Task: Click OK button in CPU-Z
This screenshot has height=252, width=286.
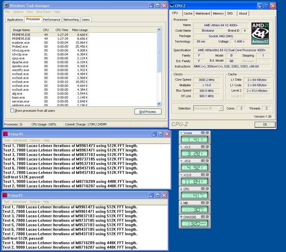Action: (x=265, y=124)
